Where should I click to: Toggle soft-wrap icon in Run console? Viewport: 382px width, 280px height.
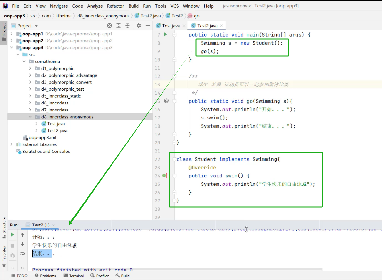point(22,253)
